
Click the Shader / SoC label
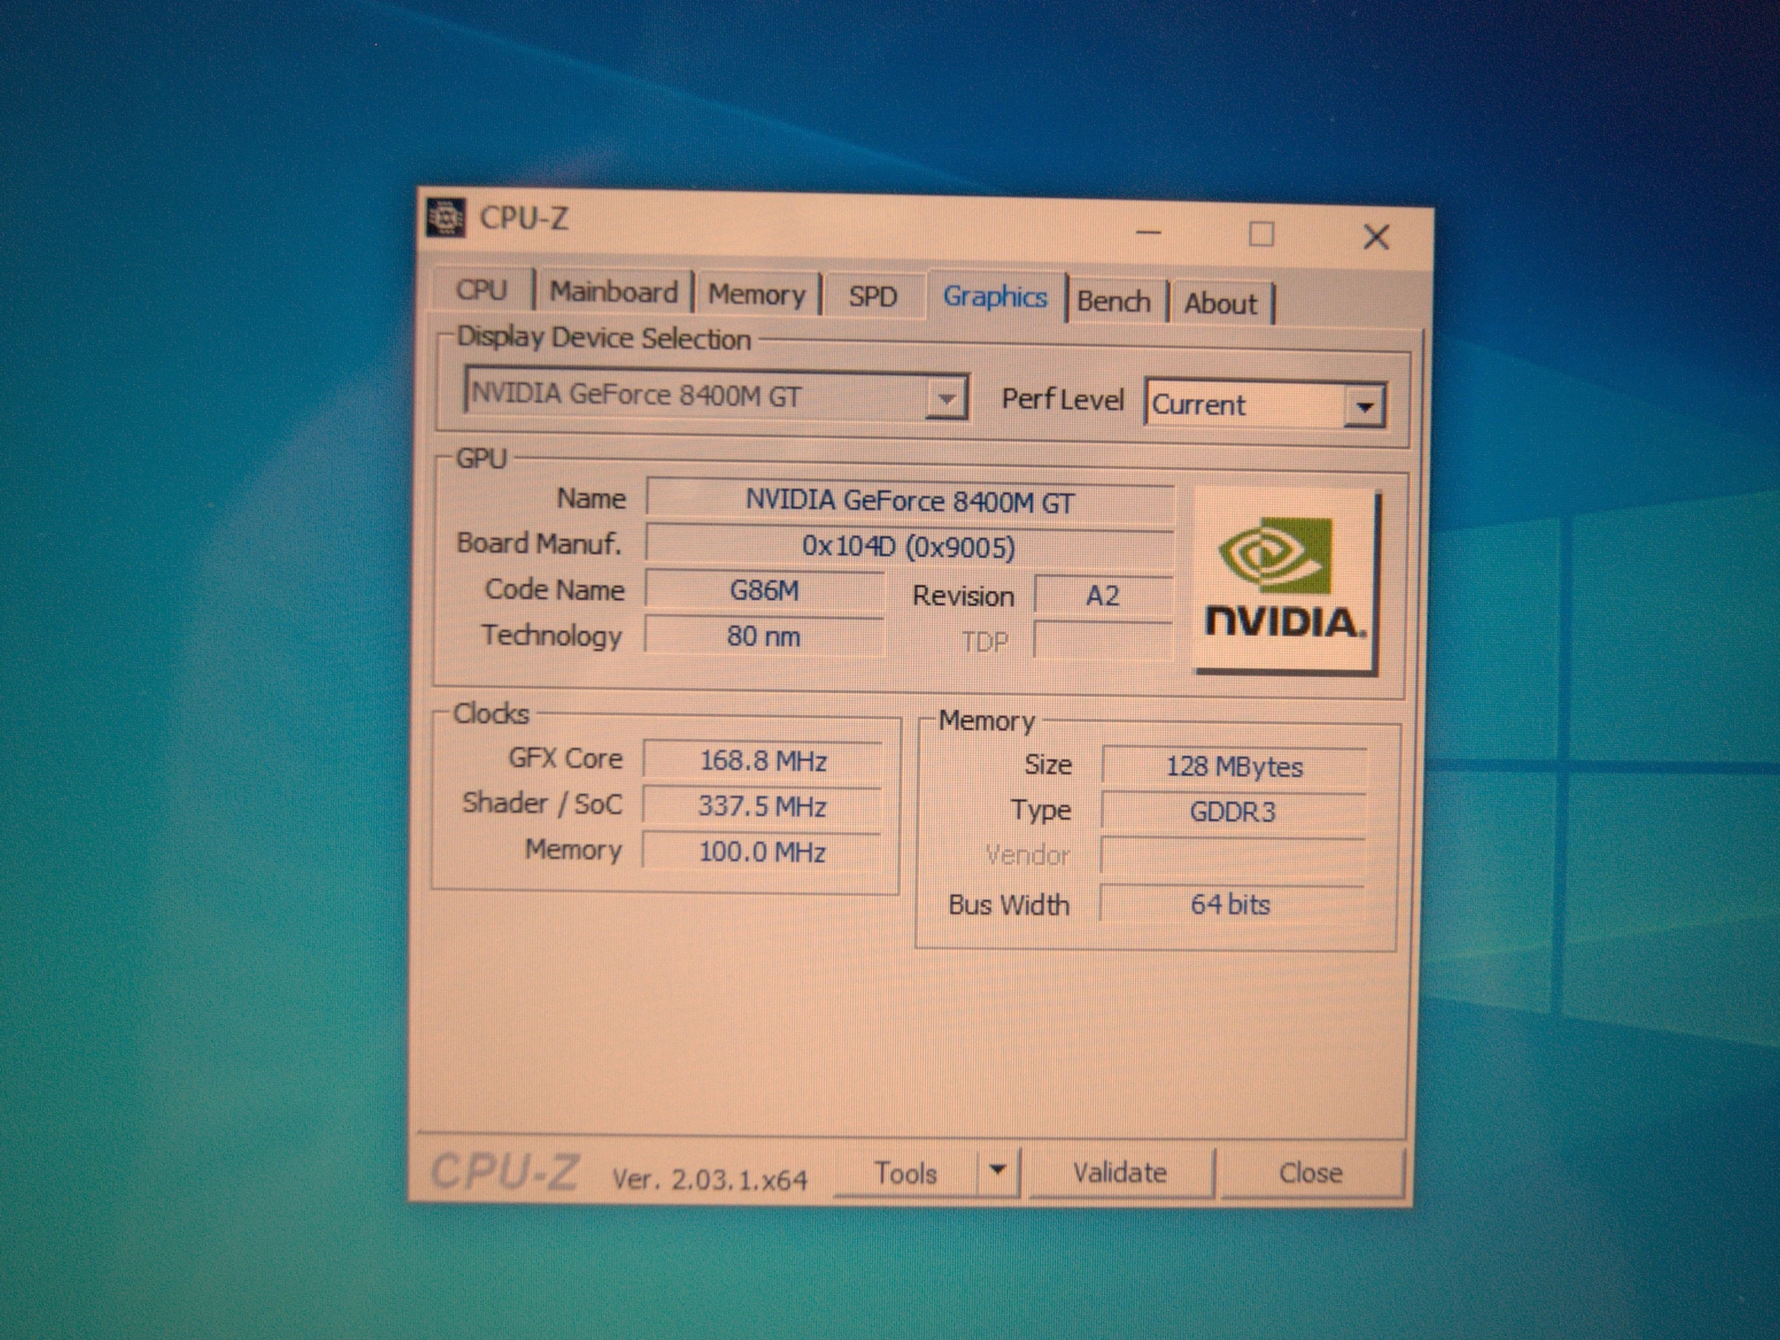tap(542, 803)
